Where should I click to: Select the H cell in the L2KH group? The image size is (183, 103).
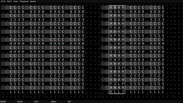pos(123,44)
